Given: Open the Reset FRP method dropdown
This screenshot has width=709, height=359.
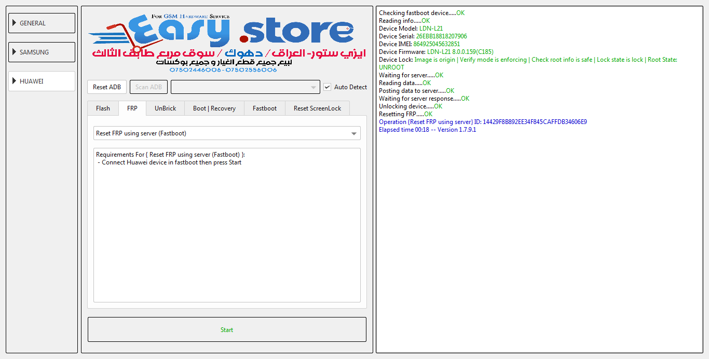Looking at the screenshot, I should tap(227, 133).
